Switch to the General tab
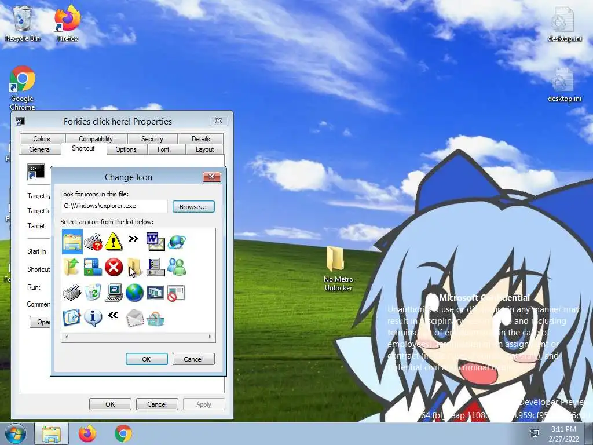The width and height of the screenshot is (593, 445). pyautogui.click(x=40, y=149)
